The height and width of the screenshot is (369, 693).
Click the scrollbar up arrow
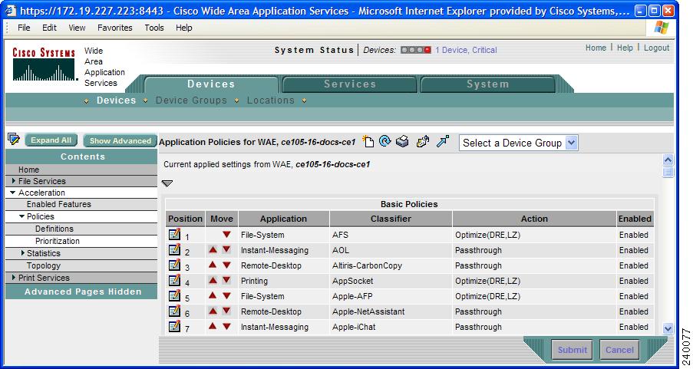(668, 160)
